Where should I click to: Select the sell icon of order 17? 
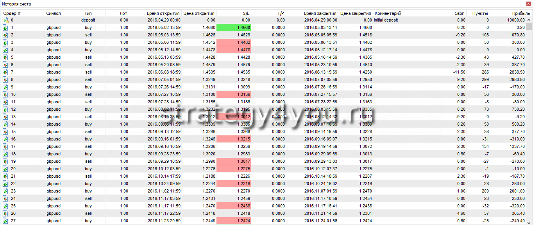click(5, 147)
